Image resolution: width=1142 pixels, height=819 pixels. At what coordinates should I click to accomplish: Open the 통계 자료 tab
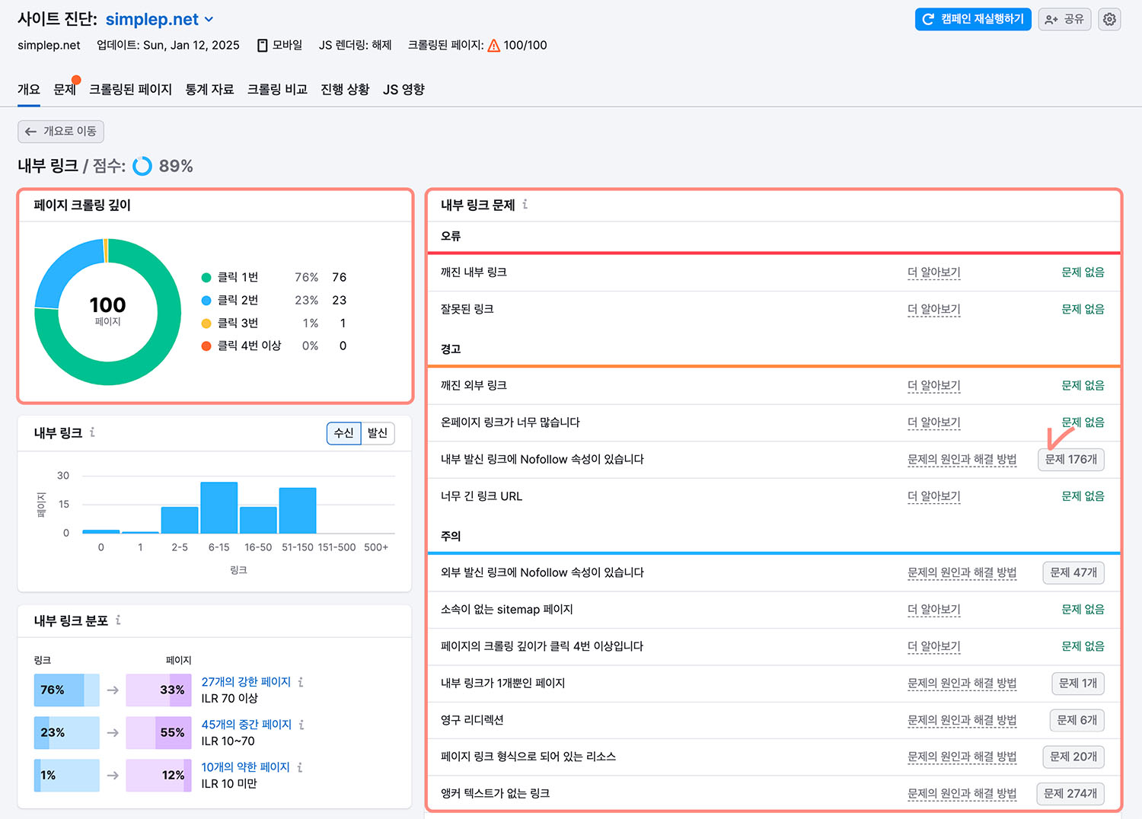click(209, 89)
